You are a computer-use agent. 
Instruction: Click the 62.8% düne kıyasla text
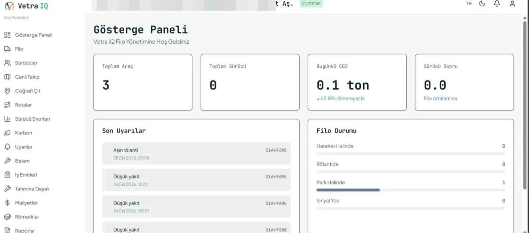click(341, 98)
